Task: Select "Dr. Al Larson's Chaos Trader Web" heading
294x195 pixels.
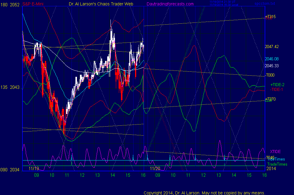Action: (x=101, y=4)
